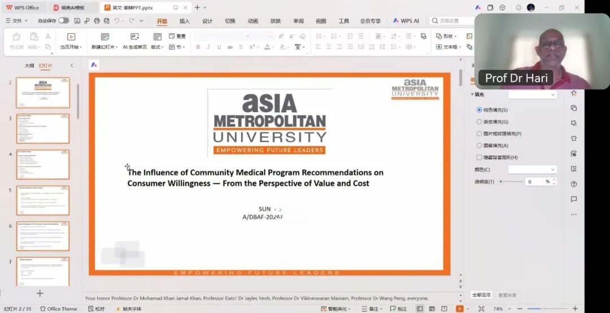Open the 颜色(C) color dropdown
The width and height of the screenshot is (610, 313).
pyautogui.click(x=532, y=169)
